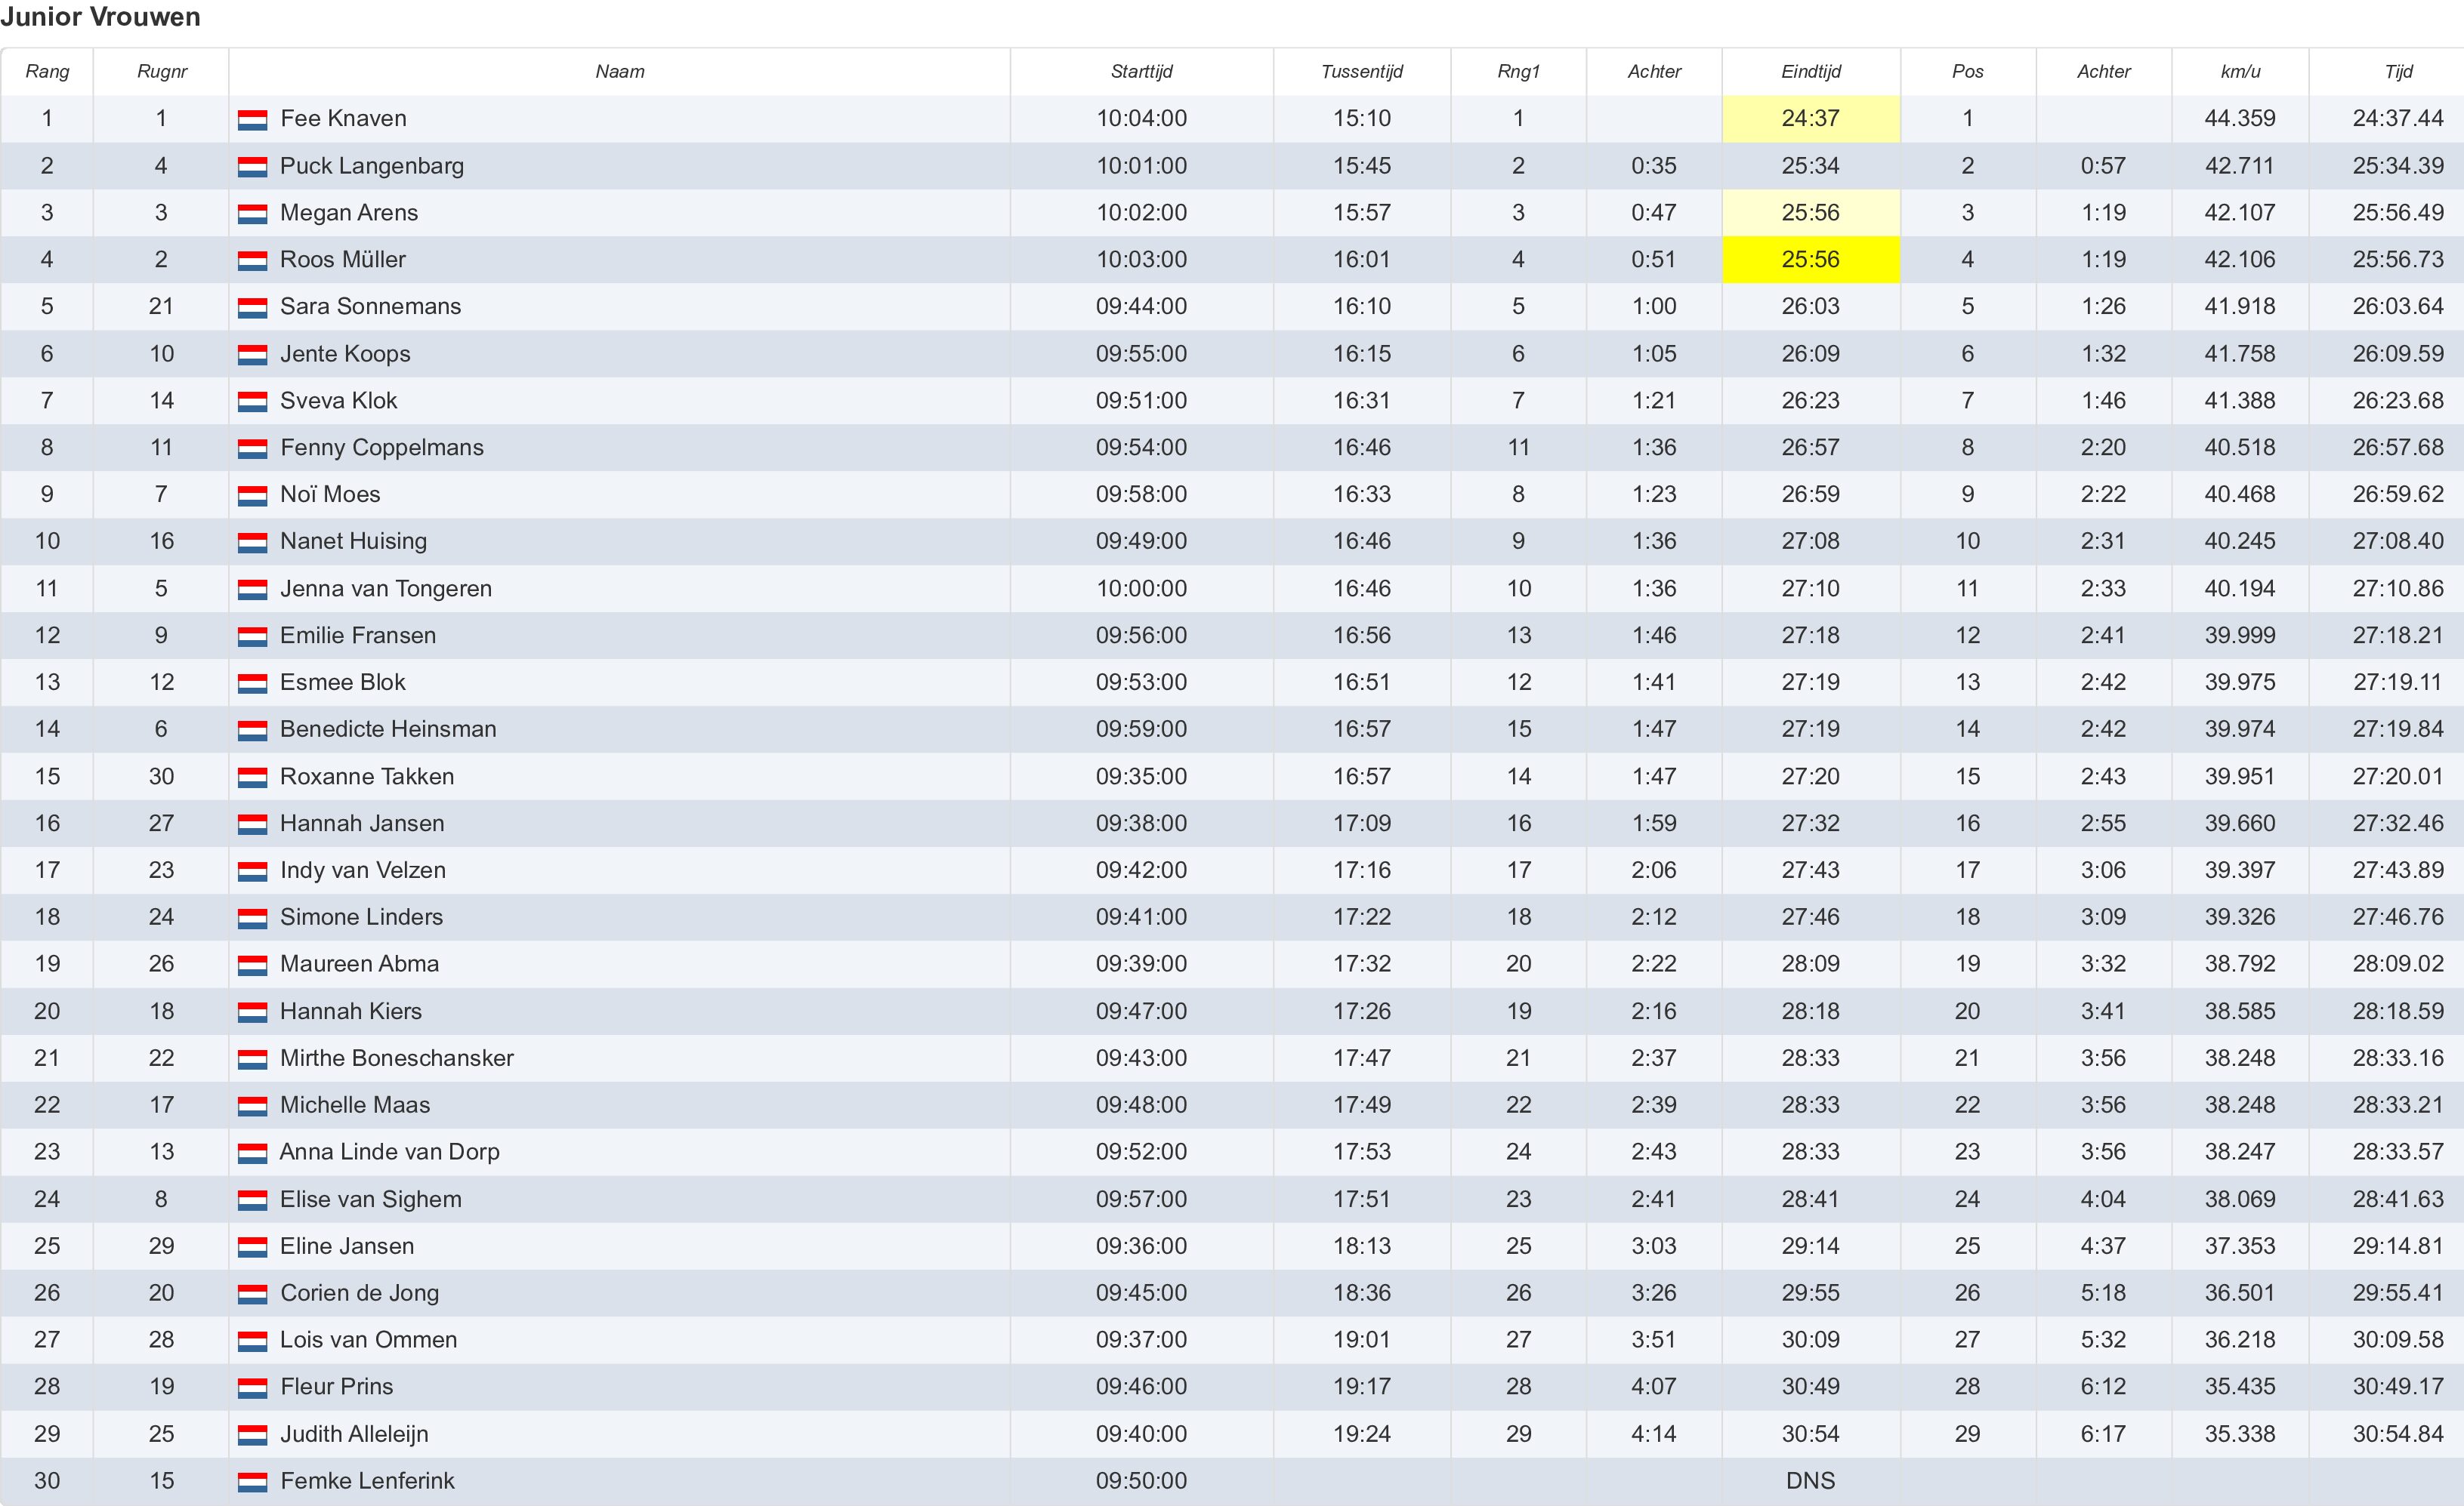Click the Starttijd column header
This screenshot has height=1506, width=2464.
click(x=1142, y=71)
